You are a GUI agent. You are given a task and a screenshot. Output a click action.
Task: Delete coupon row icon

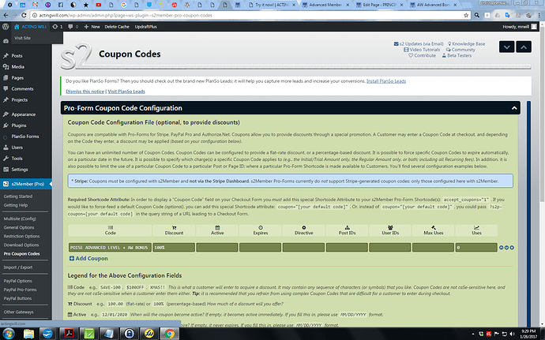tap(512, 248)
